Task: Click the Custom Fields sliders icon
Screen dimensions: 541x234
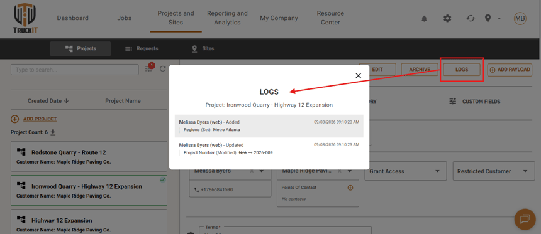Action: (x=453, y=102)
